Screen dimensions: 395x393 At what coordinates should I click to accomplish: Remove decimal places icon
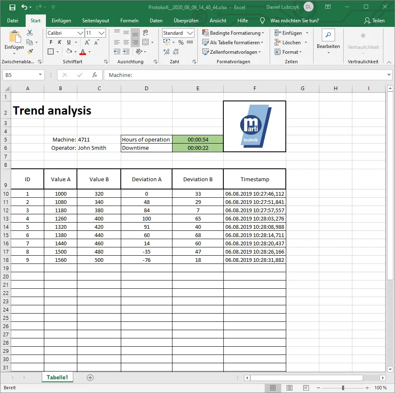click(176, 52)
